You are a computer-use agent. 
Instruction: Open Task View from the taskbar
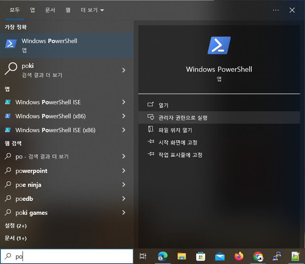143,256
